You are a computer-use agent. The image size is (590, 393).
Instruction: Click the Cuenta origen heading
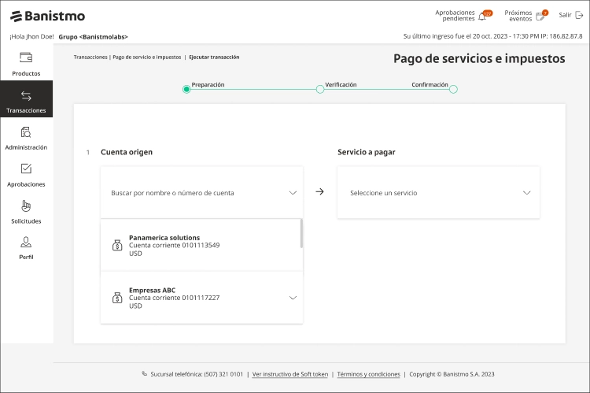pos(127,152)
